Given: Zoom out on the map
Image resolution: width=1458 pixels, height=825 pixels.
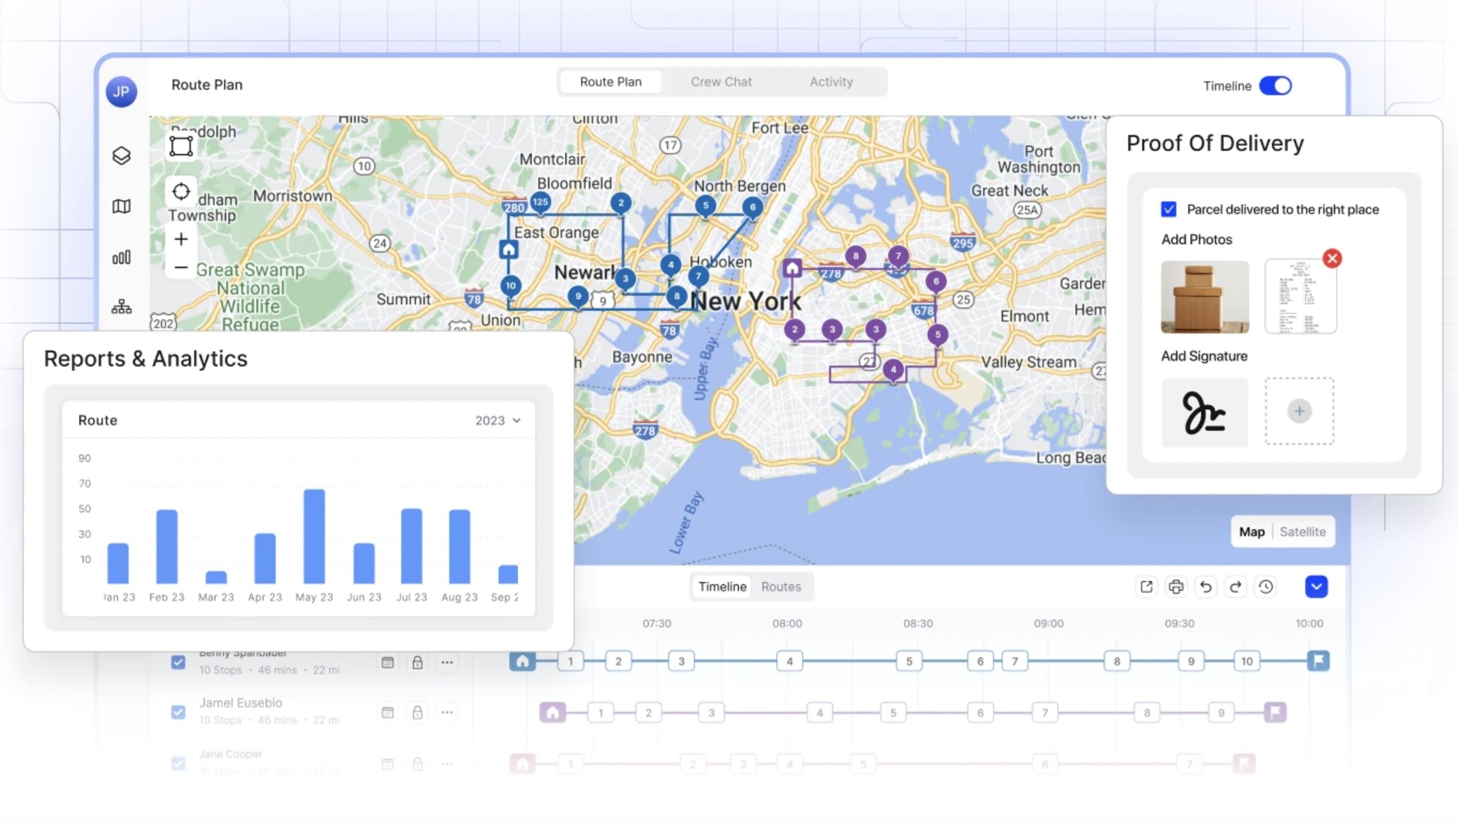Looking at the screenshot, I should coord(181,267).
